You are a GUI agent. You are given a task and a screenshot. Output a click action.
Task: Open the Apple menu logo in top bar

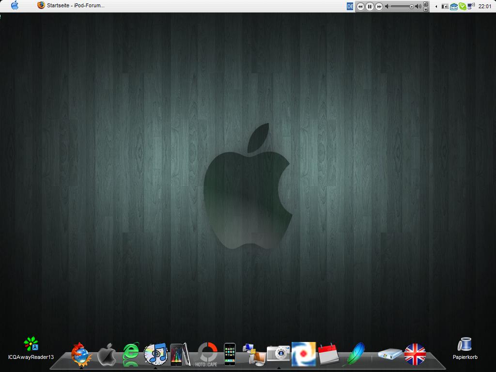pos(15,5)
